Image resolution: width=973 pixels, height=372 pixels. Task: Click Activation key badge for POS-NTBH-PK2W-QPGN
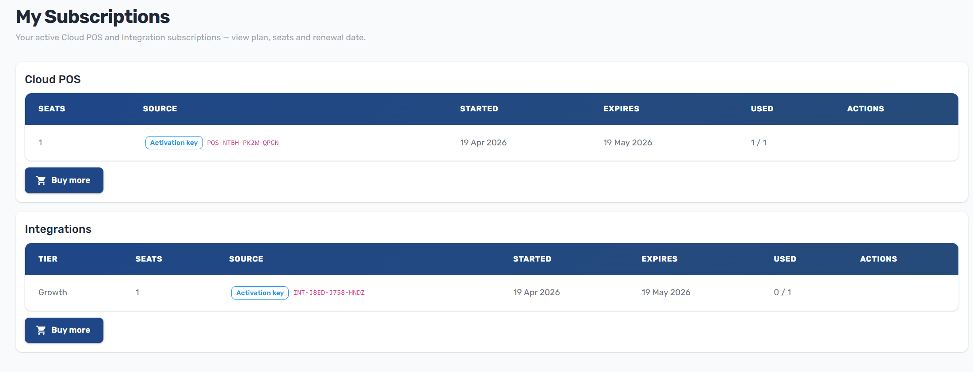174,143
